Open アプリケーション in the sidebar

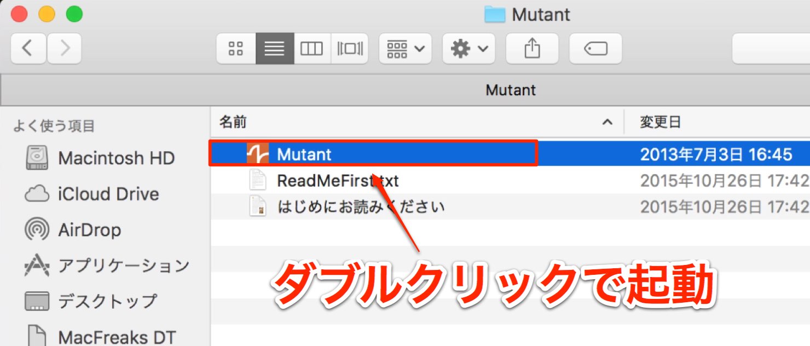107,266
